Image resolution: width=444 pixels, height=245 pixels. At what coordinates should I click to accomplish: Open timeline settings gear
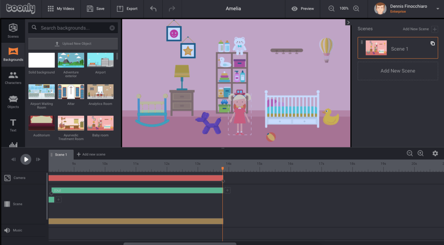pos(435,153)
